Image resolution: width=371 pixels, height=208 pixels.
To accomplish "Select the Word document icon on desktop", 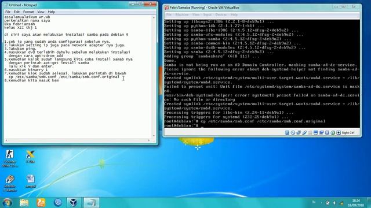I will point(30,181).
